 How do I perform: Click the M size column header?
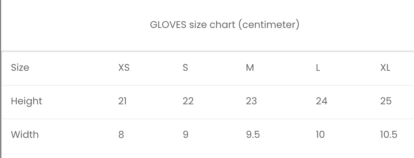(x=250, y=67)
